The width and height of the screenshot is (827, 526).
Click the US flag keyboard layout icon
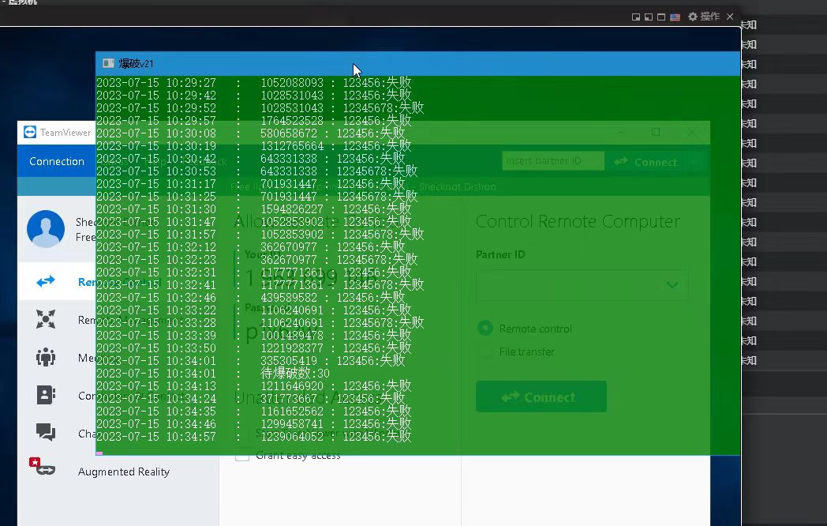[675, 17]
